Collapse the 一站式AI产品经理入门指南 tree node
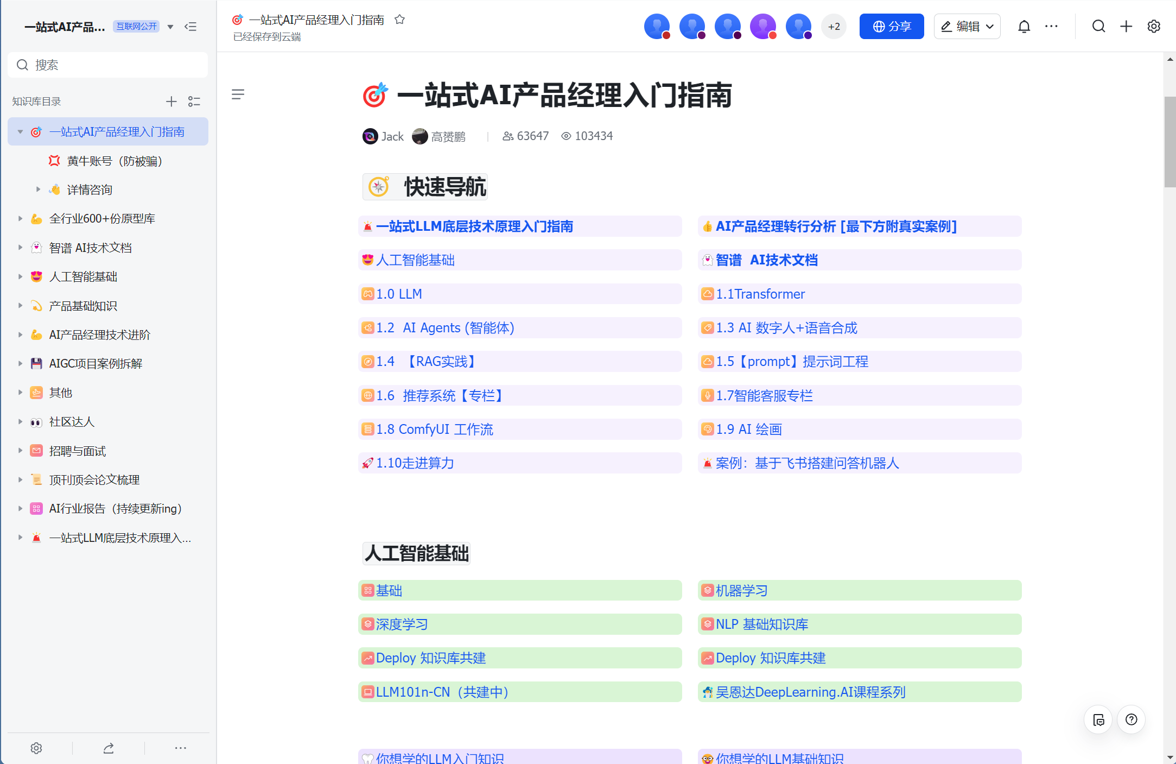The width and height of the screenshot is (1176, 764). [20, 132]
